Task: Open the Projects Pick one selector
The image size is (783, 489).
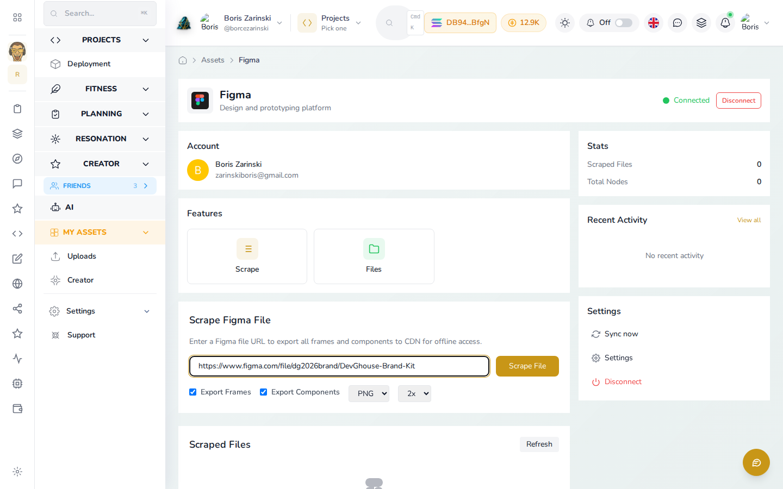Action: (330, 23)
